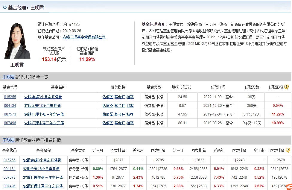Select the 10.99% tenure return cell

point(278,123)
